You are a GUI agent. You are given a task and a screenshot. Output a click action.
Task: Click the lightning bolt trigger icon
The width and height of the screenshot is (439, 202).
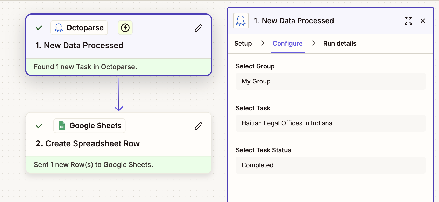click(125, 28)
